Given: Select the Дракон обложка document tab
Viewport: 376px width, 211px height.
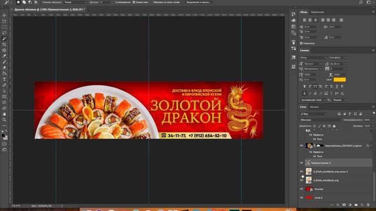Looking at the screenshot, I should [x=49, y=9].
